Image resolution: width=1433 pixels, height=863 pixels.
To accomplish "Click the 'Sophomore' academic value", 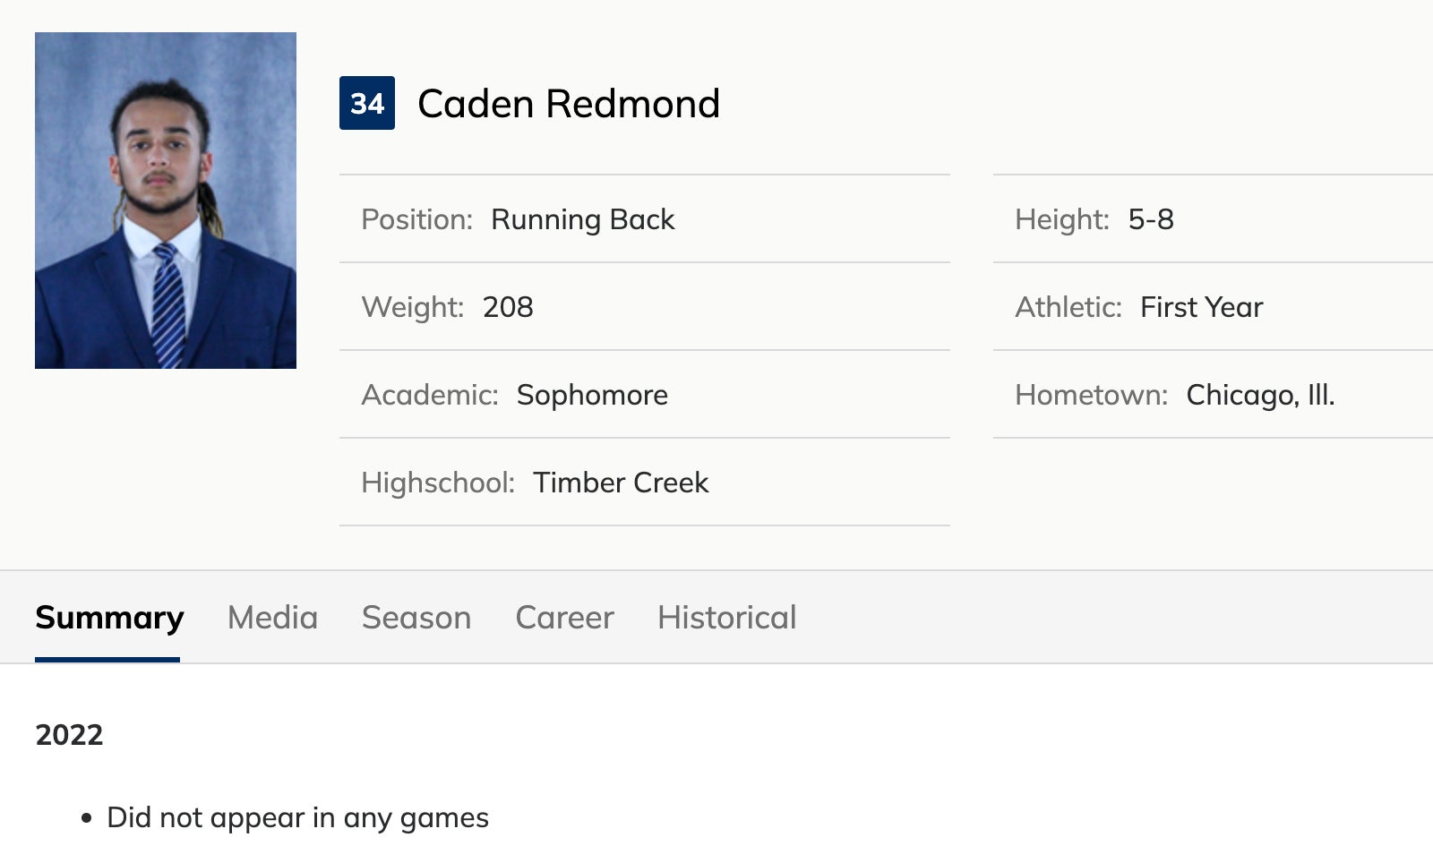I will pos(592,395).
